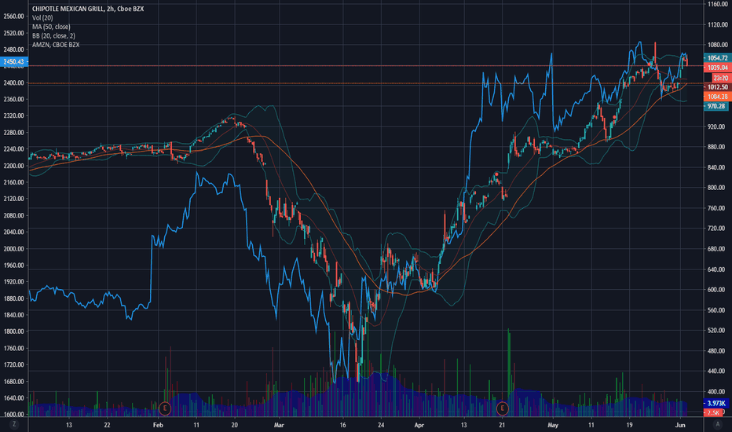The image size is (732, 432).
Task: Click the 1012.50 price label
Action: pyautogui.click(x=717, y=87)
